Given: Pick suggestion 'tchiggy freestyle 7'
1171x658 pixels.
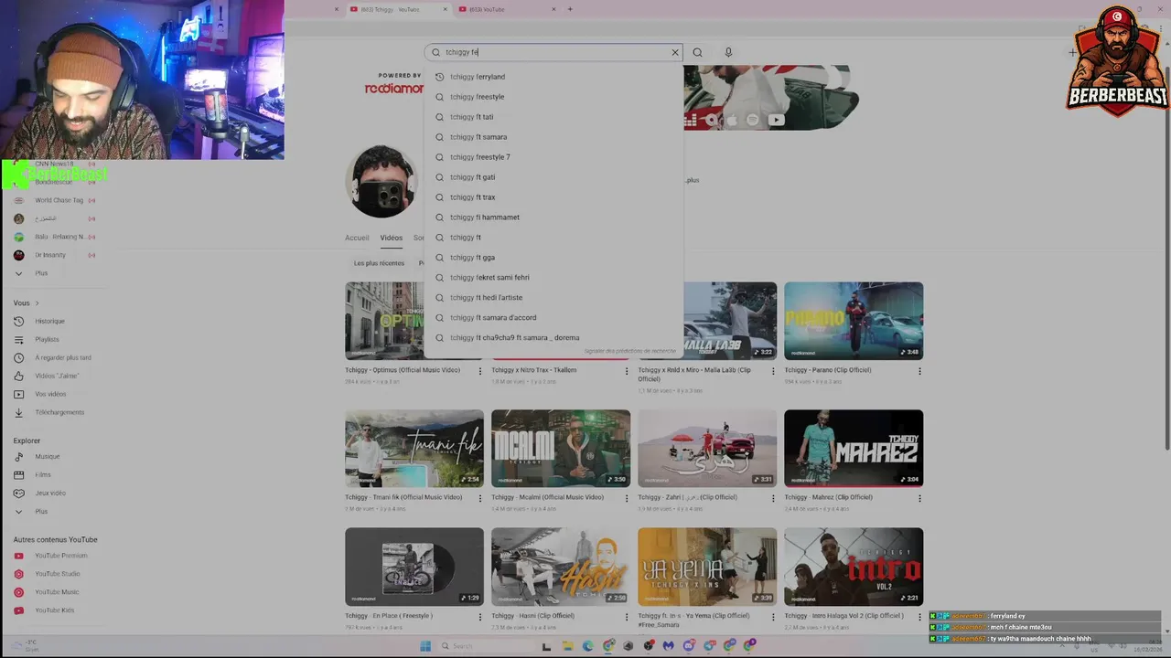Looking at the screenshot, I should pyautogui.click(x=553, y=157).
